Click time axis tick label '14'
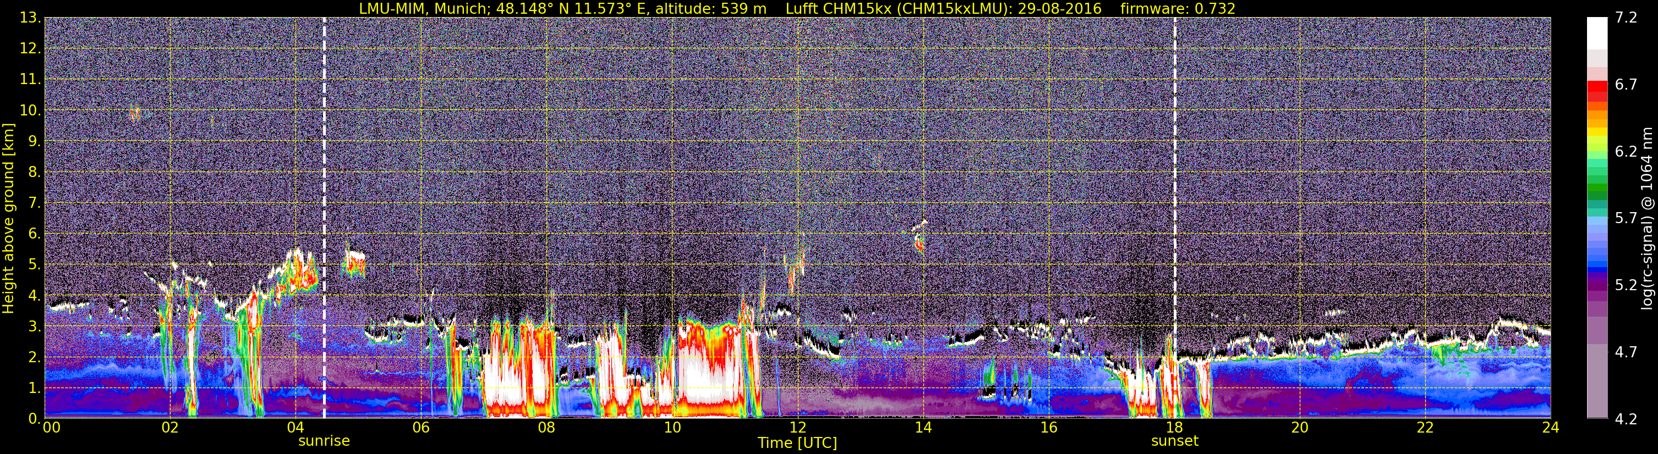Image resolution: width=1658 pixels, height=454 pixels. [923, 428]
